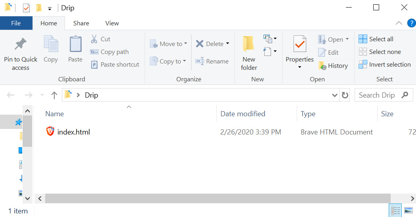Click the horizontal scrollbar right arrow
Viewport: 416px width, 217px height.
pos(412,198)
